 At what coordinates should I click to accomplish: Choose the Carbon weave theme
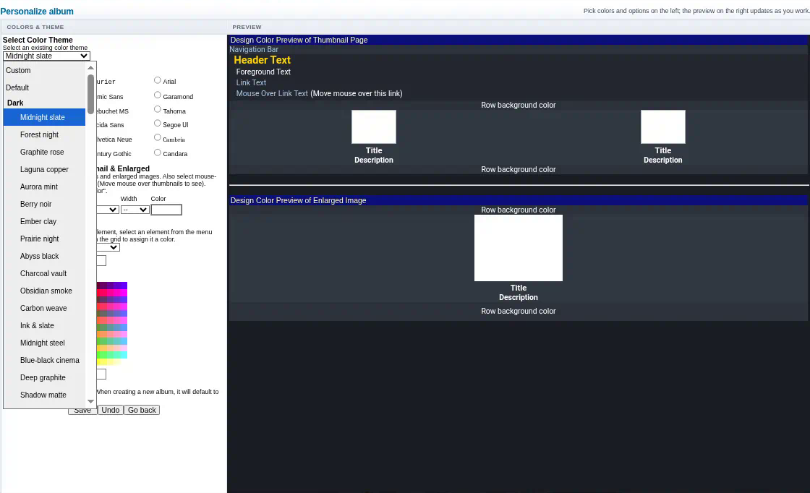pyautogui.click(x=44, y=308)
